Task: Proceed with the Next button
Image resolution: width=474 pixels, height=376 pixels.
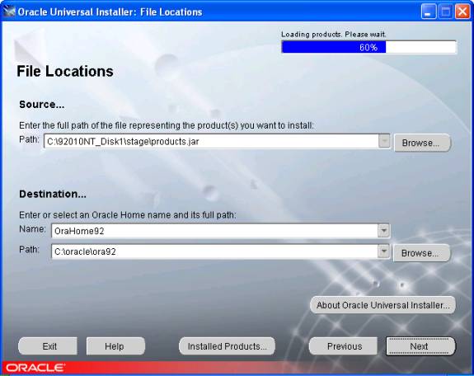Action: click(x=420, y=346)
